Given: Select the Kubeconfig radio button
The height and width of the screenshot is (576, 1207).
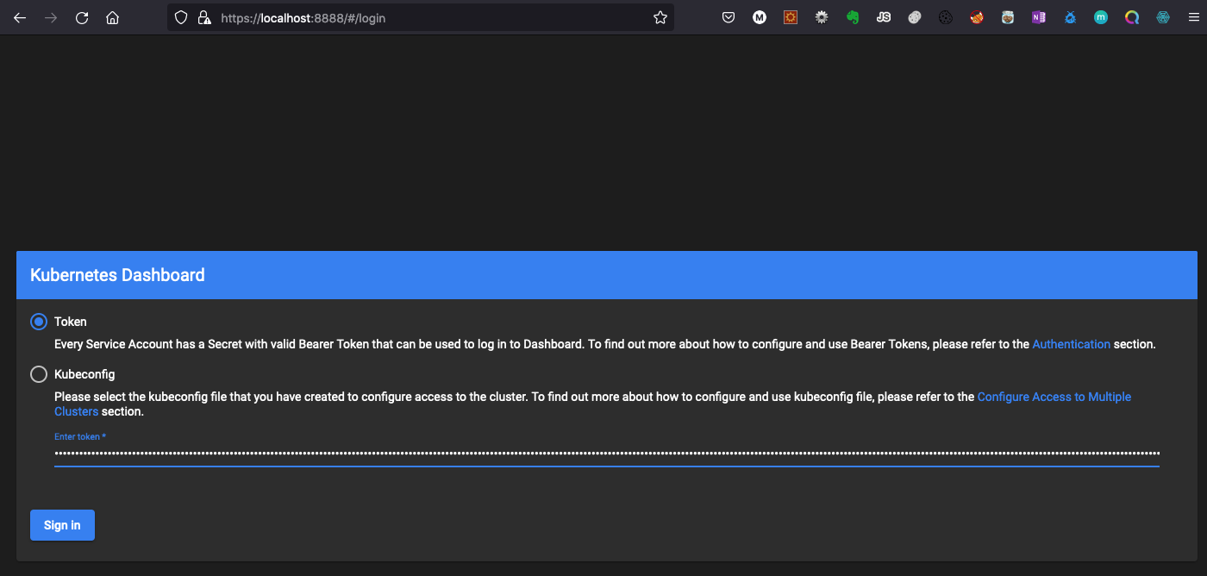Looking at the screenshot, I should 39,374.
